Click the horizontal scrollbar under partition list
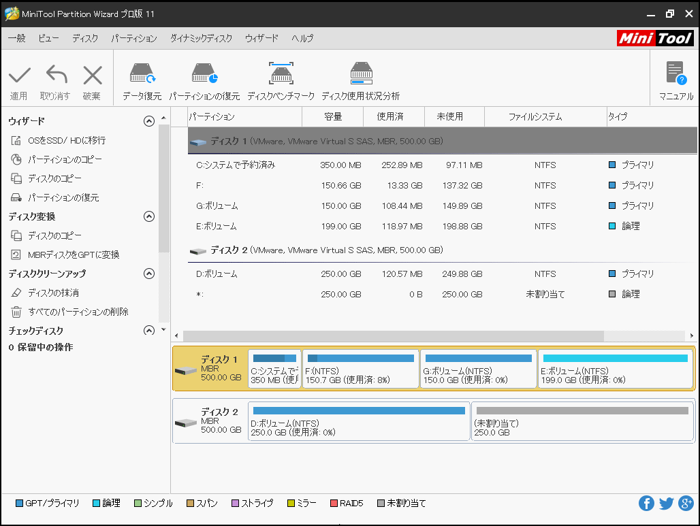The image size is (700, 526). [x=394, y=335]
